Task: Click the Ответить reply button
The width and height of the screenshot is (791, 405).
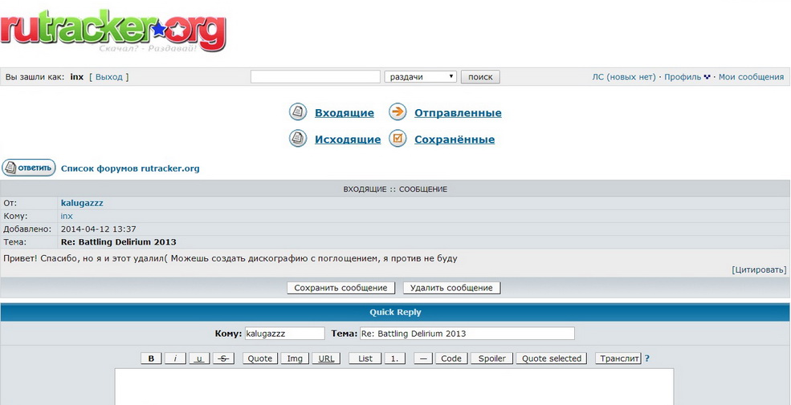Action: tap(28, 168)
